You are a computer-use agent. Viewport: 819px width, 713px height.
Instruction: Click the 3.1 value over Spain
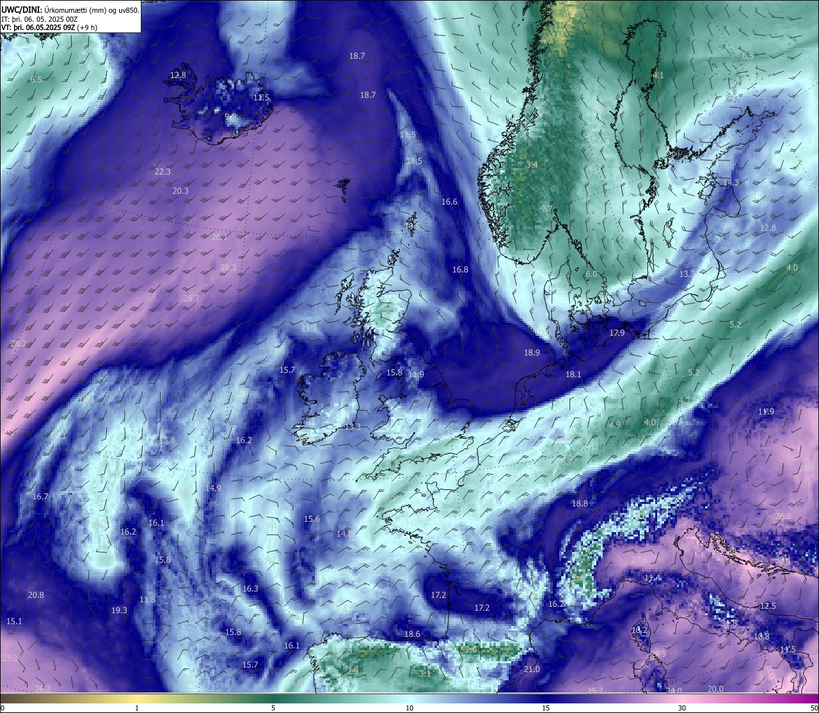point(425,673)
